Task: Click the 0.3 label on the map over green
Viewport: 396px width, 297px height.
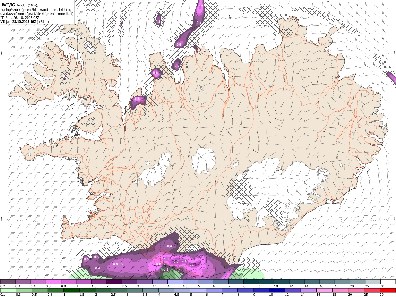Action: coord(166,269)
